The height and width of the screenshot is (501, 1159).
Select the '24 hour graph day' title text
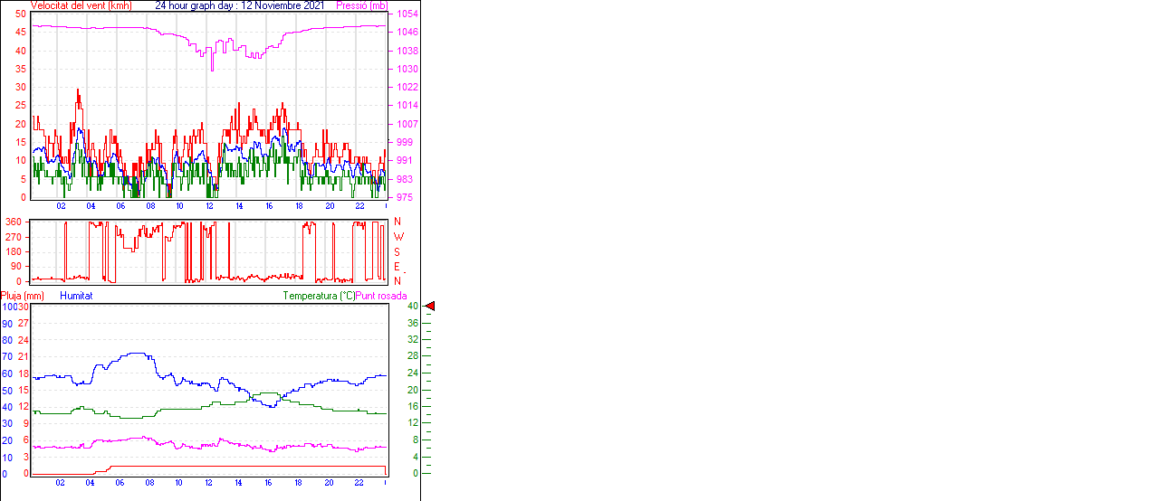(x=196, y=5)
